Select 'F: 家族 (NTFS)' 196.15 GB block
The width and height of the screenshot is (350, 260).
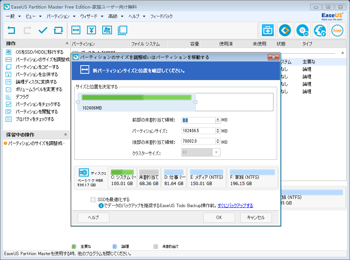tap(252, 178)
